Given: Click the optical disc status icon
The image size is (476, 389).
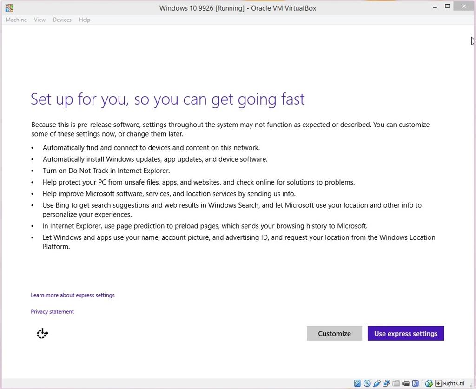Looking at the screenshot, I should tap(367, 383).
